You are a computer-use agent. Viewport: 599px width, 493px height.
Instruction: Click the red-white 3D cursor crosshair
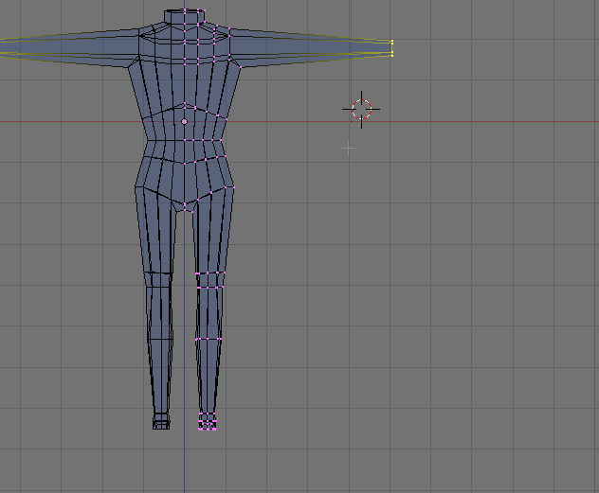click(x=361, y=110)
